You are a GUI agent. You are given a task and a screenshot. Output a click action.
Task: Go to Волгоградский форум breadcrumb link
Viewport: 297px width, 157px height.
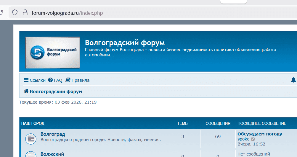pyautogui.click(x=56, y=91)
